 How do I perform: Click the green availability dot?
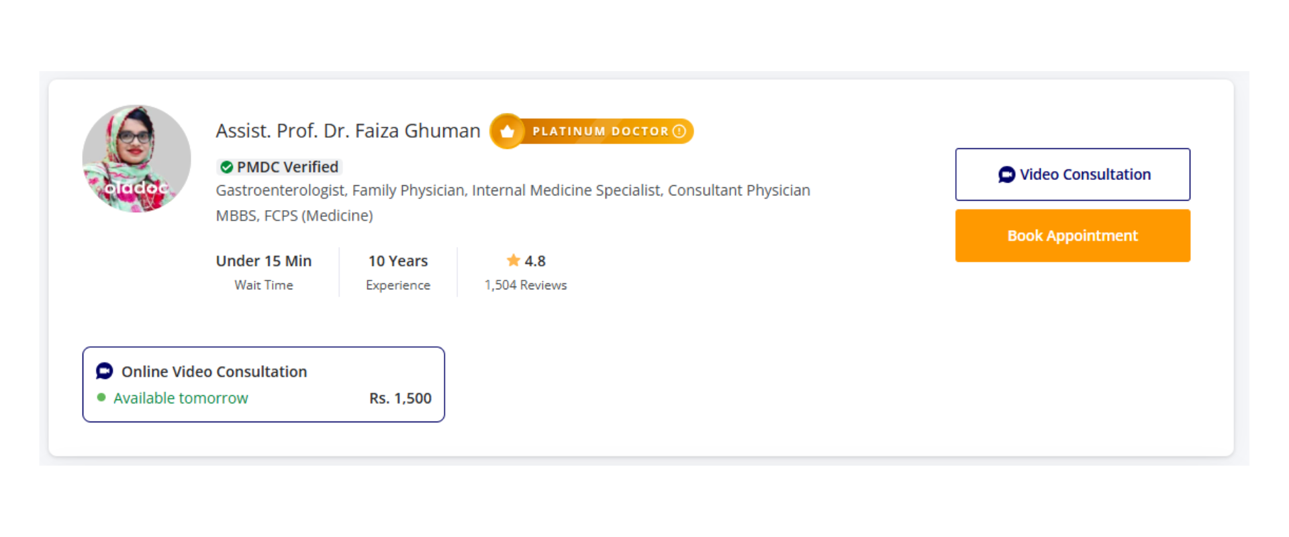point(101,397)
